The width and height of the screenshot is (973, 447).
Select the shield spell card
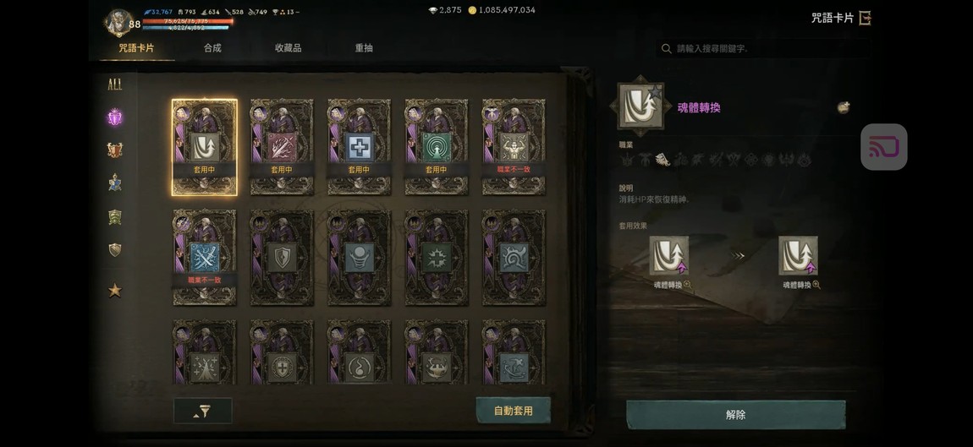(282, 257)
